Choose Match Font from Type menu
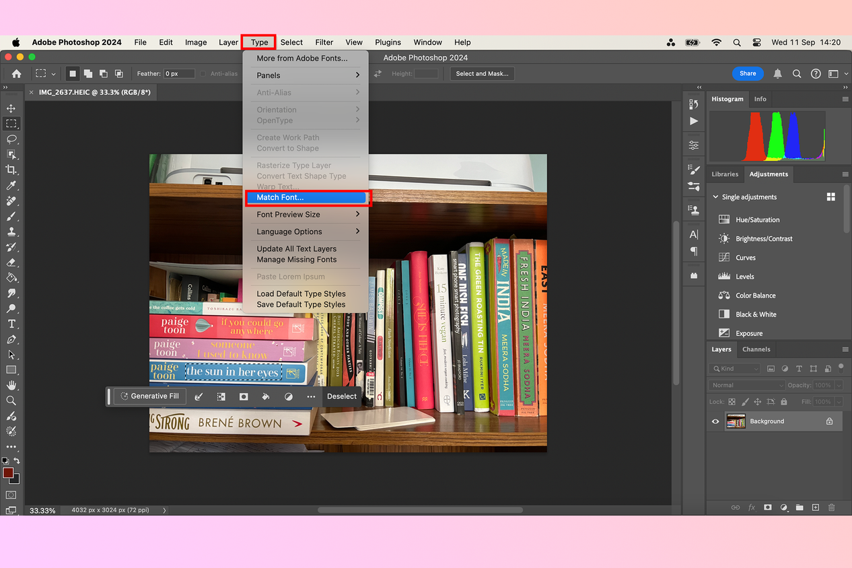 click(x=308, y=197)
